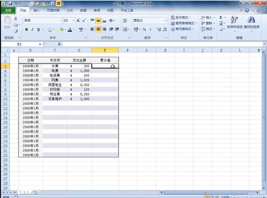Click the Merge and Center icon
Image resolution: width=267 pixels, height=198 pixels.
click(125, 29)
